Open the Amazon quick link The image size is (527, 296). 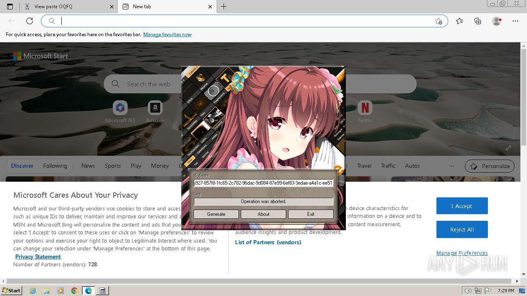[x=155, y=112]
